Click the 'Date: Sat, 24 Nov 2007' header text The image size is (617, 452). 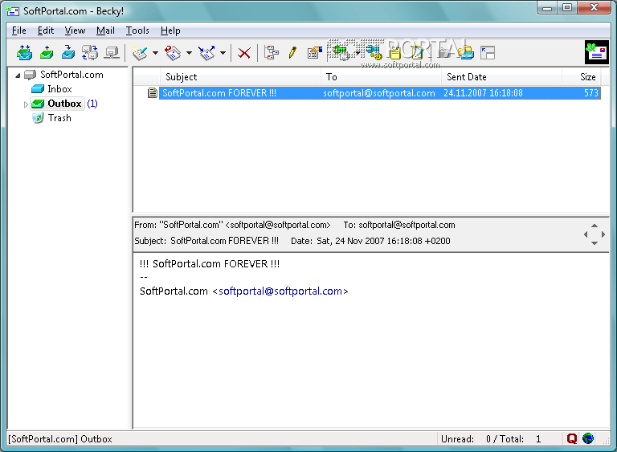[x=370, y=241]
